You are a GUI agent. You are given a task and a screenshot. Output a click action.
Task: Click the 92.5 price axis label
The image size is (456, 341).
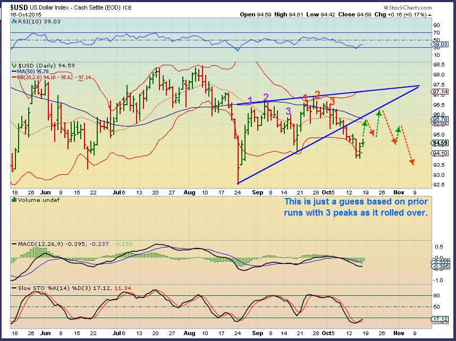tap(438, 185)
